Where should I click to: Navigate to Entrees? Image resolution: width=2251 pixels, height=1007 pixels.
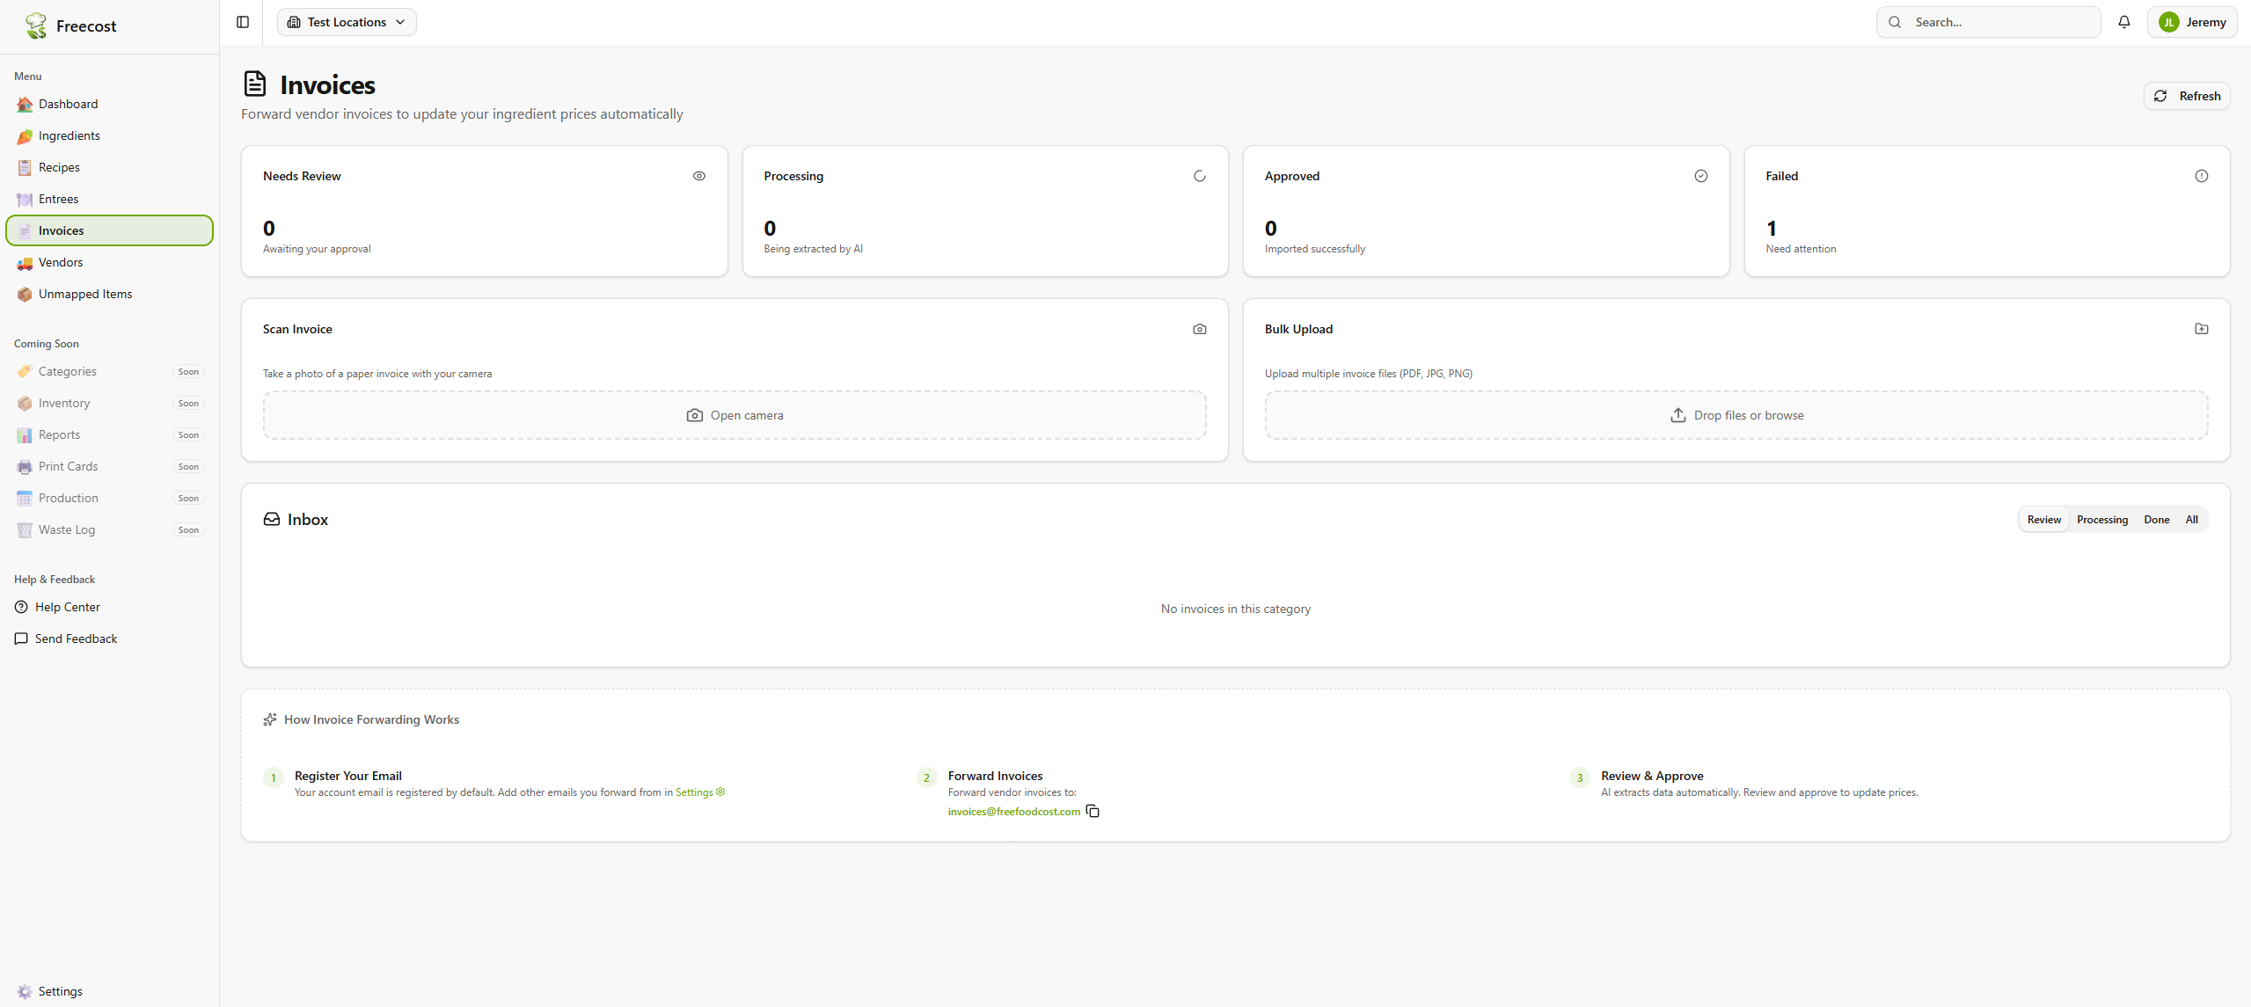click(x=58, y=199)
